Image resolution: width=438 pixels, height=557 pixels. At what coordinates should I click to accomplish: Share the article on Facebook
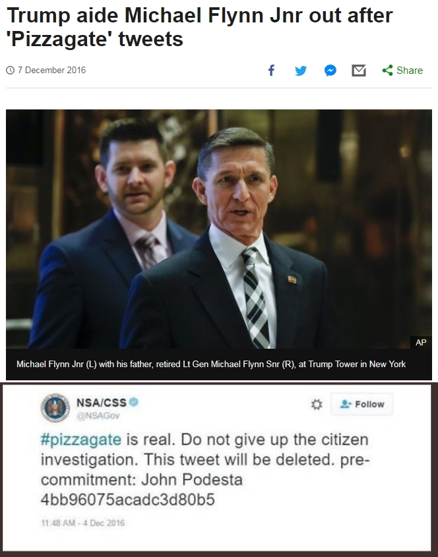271,71
